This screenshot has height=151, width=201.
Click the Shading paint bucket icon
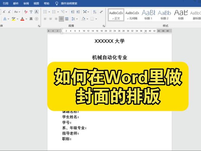click(83, 19)
